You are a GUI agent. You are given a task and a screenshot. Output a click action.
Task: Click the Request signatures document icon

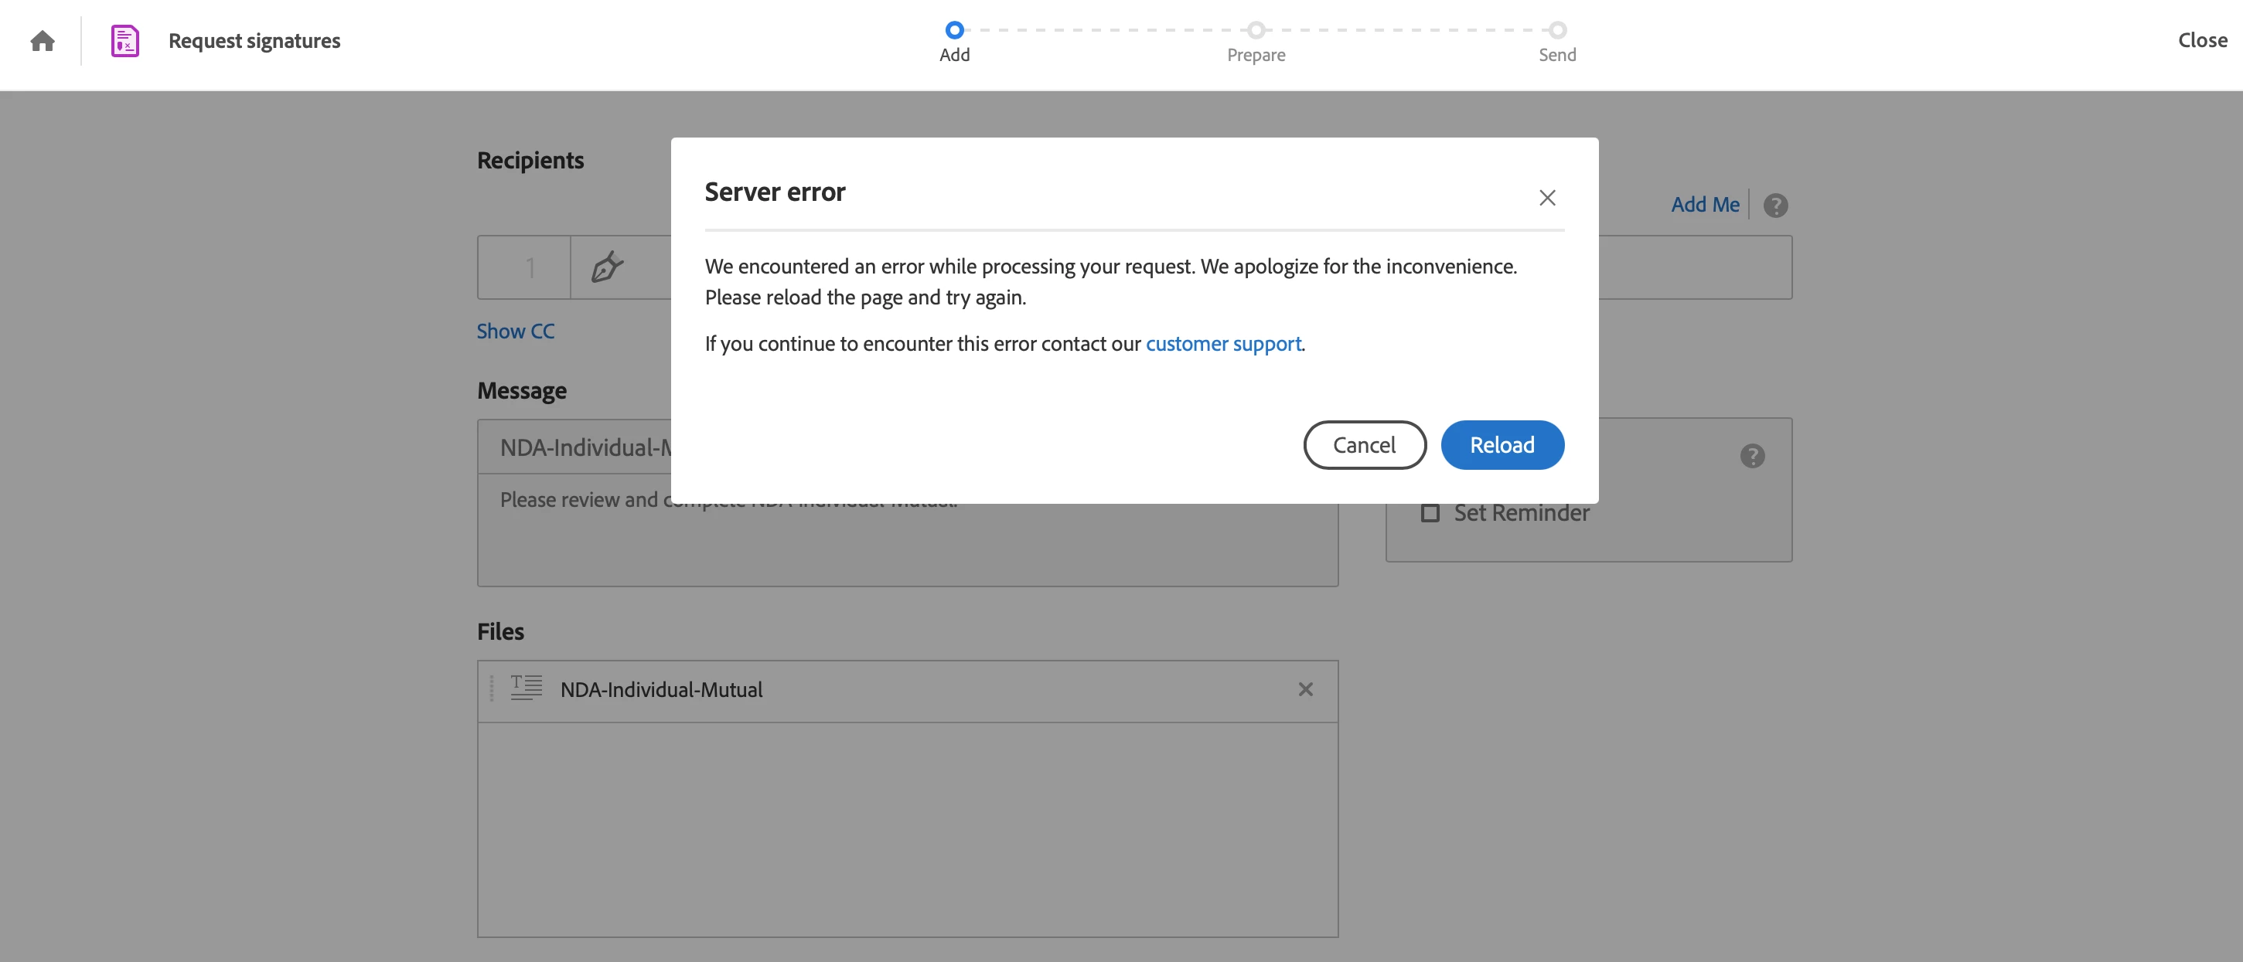point(124,41)
